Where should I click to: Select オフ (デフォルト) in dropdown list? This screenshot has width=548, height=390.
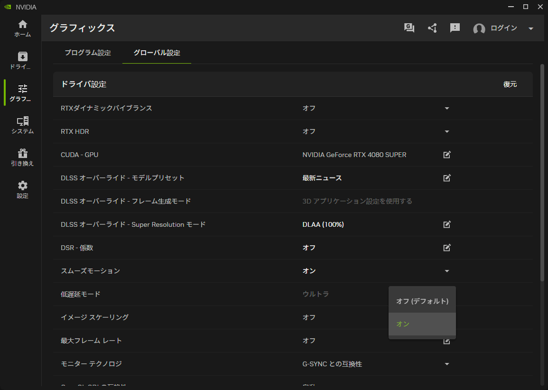[x=422, y=301]
